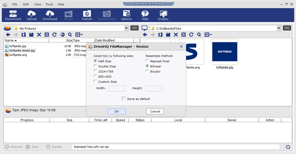Image resolution: width=296 pixels, height=154 pixels.
Task: Click OK in the Resize dialog
Action: coord(117,111)
